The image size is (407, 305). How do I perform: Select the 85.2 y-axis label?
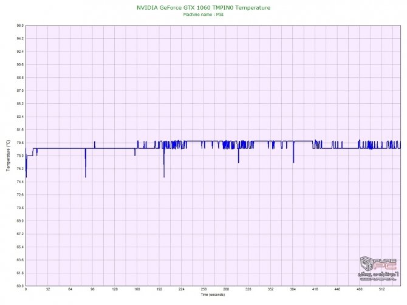point(20,104)
